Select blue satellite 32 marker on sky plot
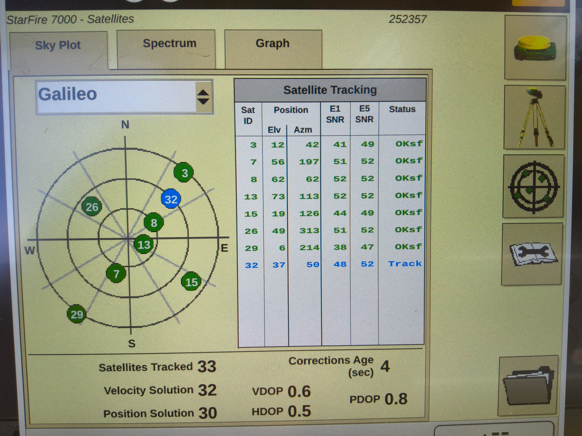The width and height of the screenshot is (582, 436). tap(171, 199)
